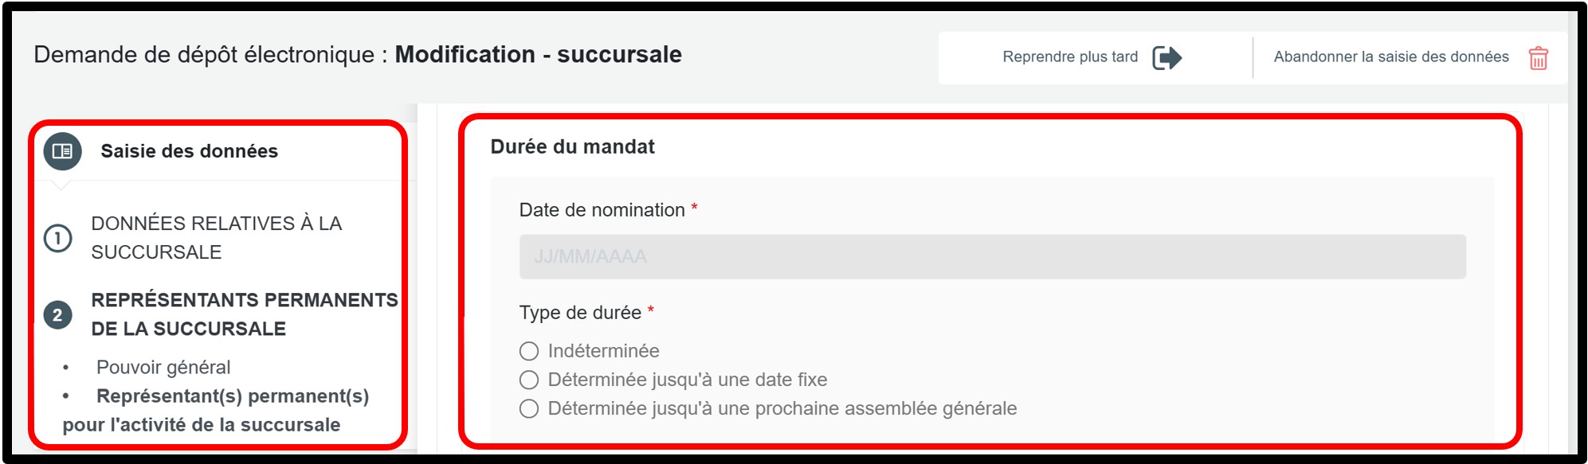Click the Type de durée label

pos(580,313)
